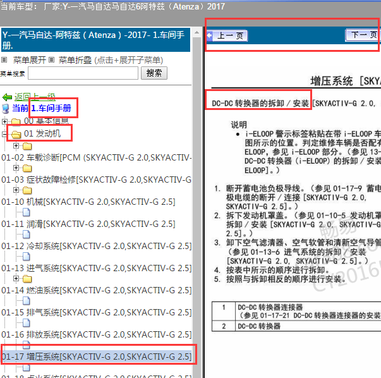Click the 增压系统 page title
This screenshot has height=378, width=381.
pos(345,81)
